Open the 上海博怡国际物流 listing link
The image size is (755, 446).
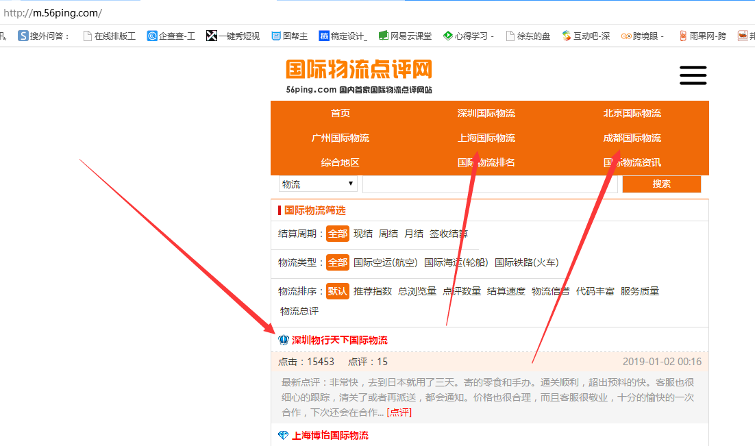(330, 435)
